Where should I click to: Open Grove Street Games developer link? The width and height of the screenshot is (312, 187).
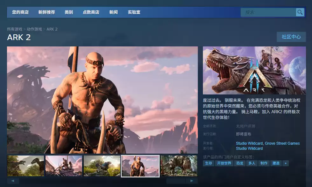(x=282, y=143)
